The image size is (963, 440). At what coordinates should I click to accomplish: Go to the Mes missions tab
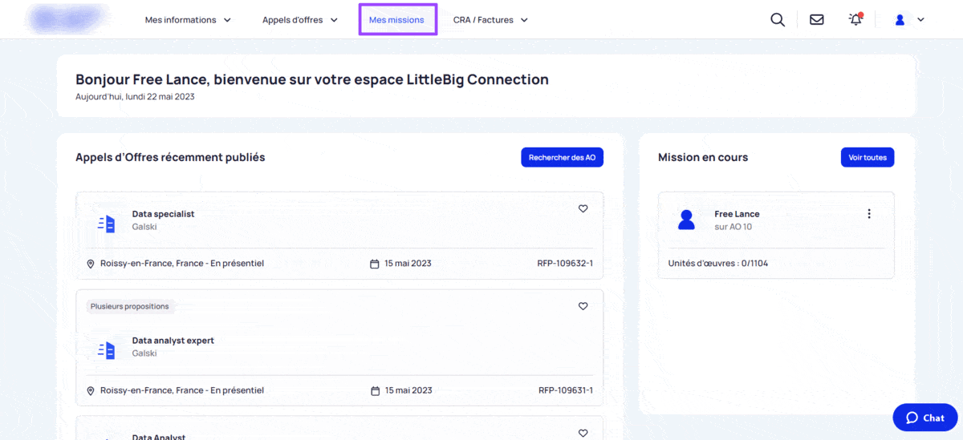coord(396,20)
